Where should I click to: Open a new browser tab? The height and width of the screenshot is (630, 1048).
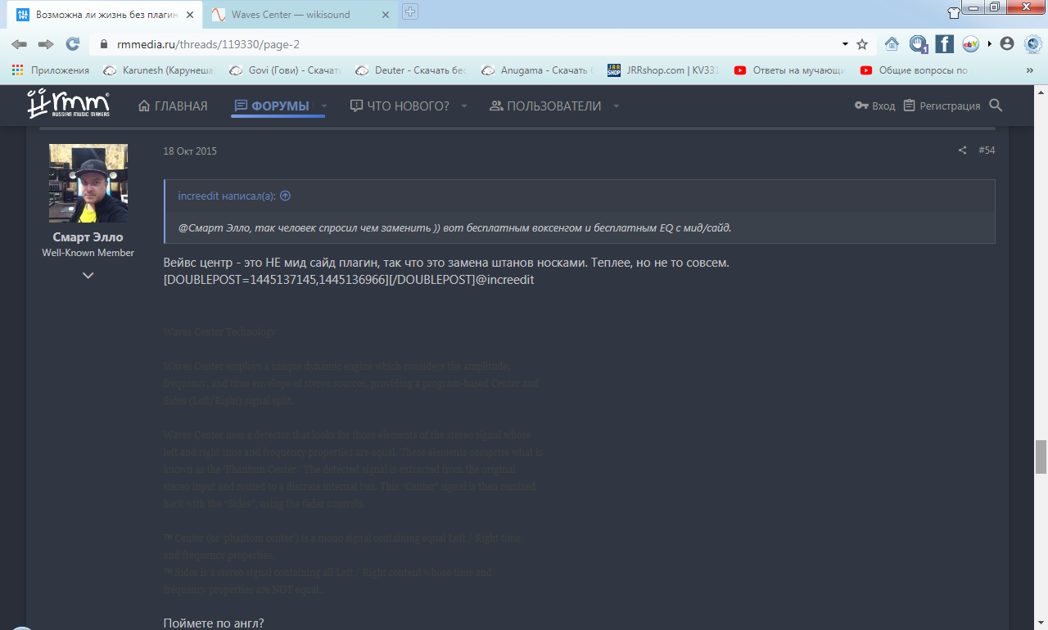pos(410,11)
